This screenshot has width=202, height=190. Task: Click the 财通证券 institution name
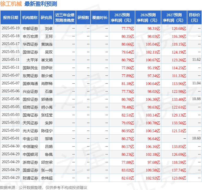tap(30, 178)
